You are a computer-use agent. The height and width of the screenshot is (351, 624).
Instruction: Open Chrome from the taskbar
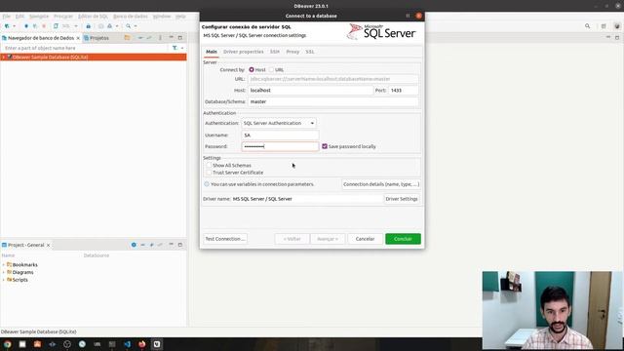(x=7, y=344)
